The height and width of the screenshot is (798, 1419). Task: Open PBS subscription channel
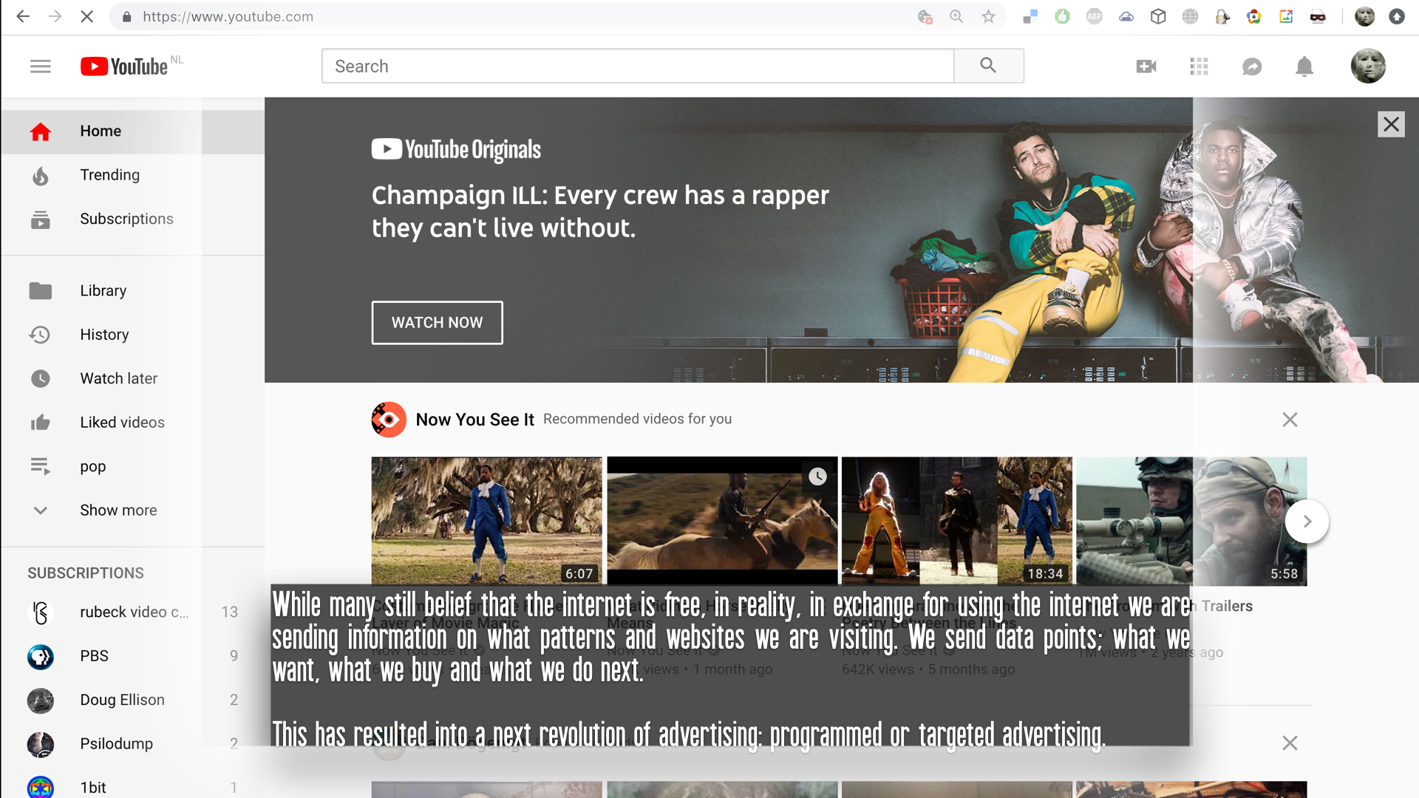pos(133,656)
